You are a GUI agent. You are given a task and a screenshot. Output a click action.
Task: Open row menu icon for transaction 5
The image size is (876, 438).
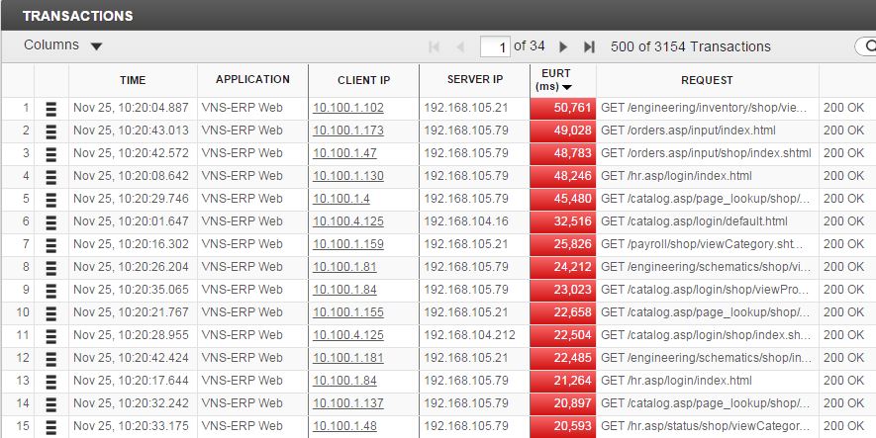(x=50, y=200)
